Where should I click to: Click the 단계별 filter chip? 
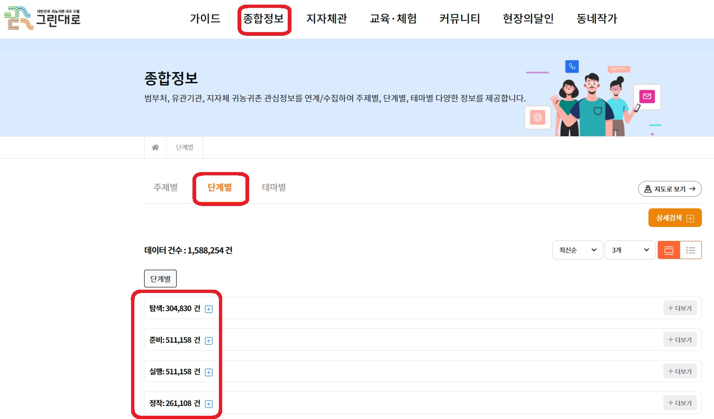tap(160, 278)
